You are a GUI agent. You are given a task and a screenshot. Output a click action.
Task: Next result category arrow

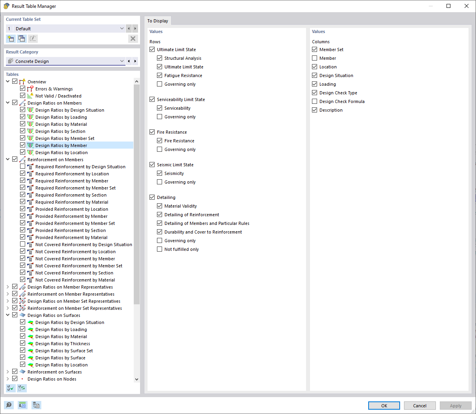coord(135,61)
